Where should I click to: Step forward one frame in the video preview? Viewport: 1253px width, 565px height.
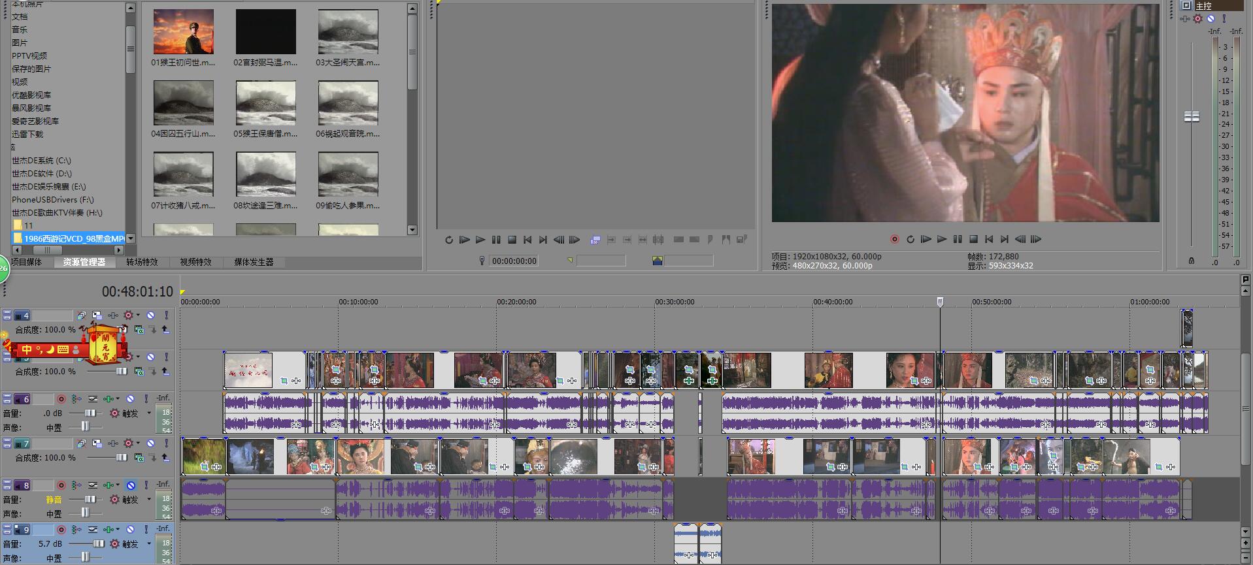click(x=1036, y=239)
